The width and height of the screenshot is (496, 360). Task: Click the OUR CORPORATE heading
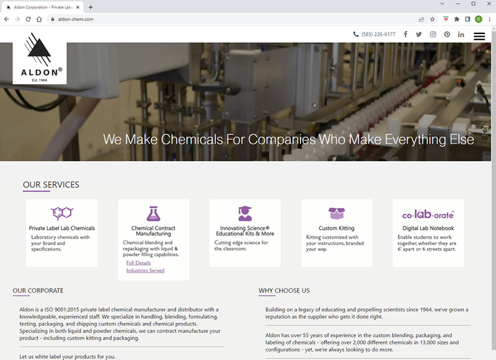pyautogui.click(x=38, y=291)
